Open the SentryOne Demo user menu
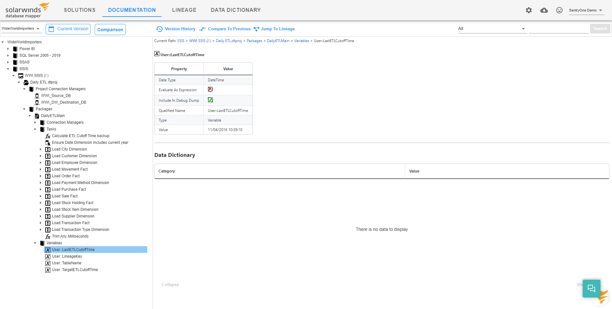Screen dimensions: 612x309 click(586, 10)
